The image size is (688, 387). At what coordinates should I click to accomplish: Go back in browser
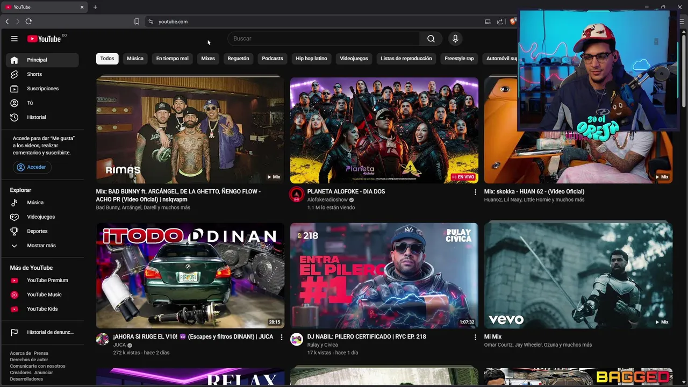7,21
